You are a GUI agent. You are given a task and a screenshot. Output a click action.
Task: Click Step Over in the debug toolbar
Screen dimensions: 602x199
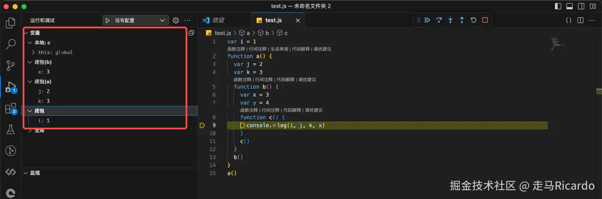439,20
